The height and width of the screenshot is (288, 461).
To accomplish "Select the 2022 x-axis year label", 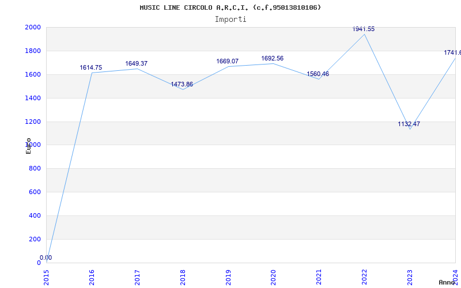I will coord(364,278).
